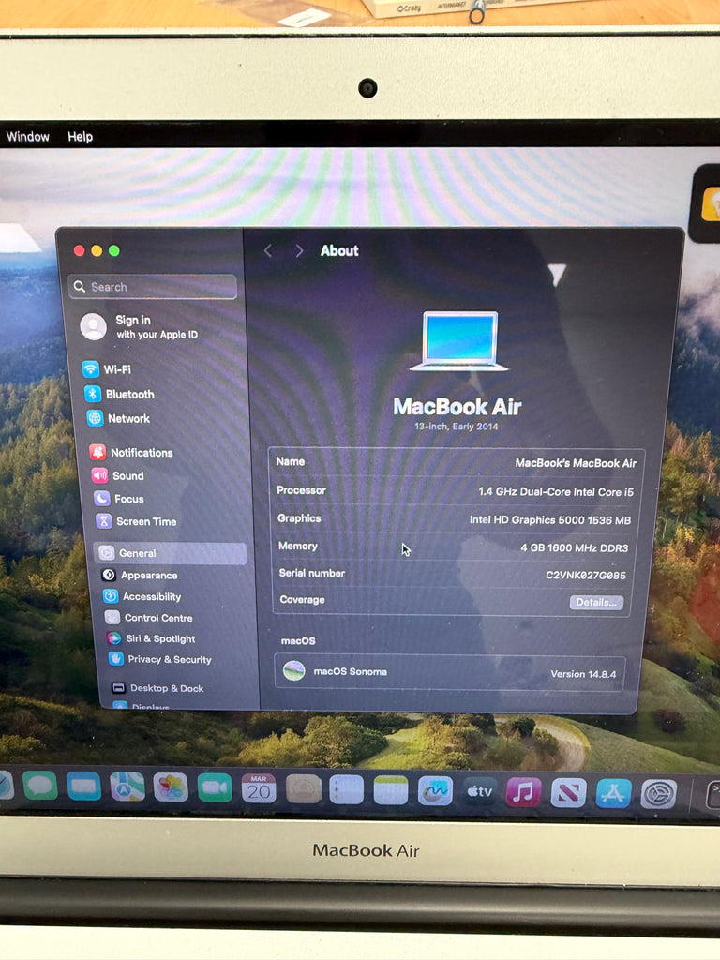This screenshot has height=960, width=720.
Task: Open Privacy & Security settings
Action: click(169, 660)
